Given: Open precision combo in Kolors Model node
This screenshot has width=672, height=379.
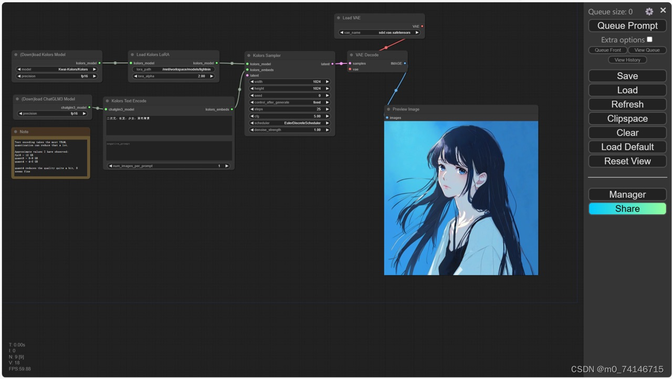Looking at the screenshot, I should [57, 76].
